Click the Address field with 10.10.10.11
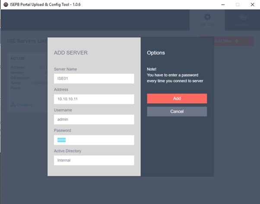Viewport: 260px width, 204px height. click(94, 99)
